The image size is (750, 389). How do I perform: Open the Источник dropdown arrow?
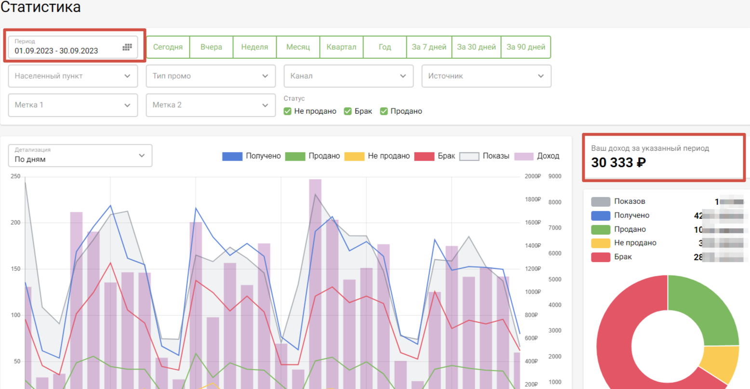pyautogui.click(x=541, y=76)
